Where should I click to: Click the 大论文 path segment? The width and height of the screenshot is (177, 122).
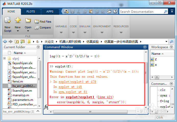coord(49,42)
